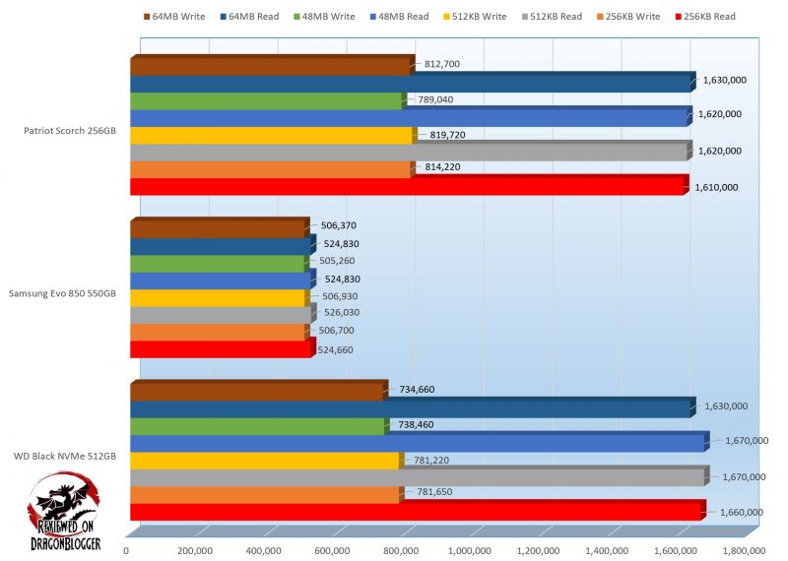Click the 1,400,000 axis tick label
Image resolution: width=788 pixels, height=561 pixels.
[607, 551]
